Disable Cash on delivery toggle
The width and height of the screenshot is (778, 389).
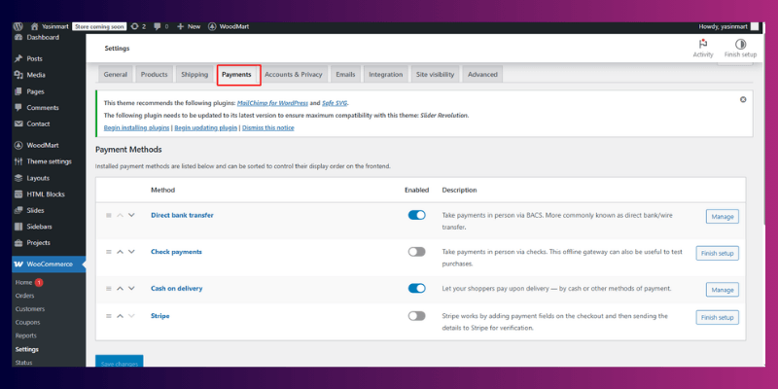point(417,288)
